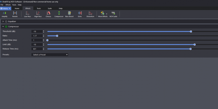218x109 pixels.
Task: Open the Effects menu in menu bar
Action: click(8, 5)
